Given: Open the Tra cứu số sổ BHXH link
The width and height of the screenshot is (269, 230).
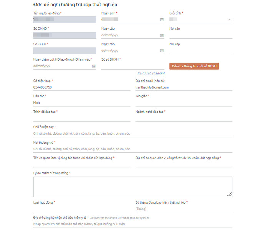Looking at the screenshot, I should coord(151,73).
